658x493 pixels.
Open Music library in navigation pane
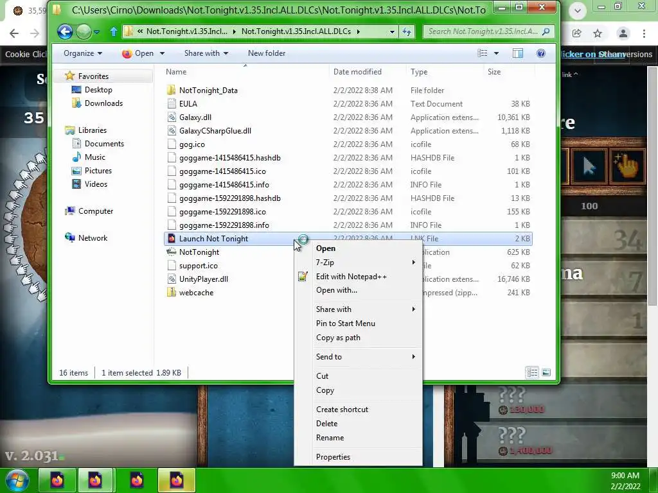[x=95, y=157]
